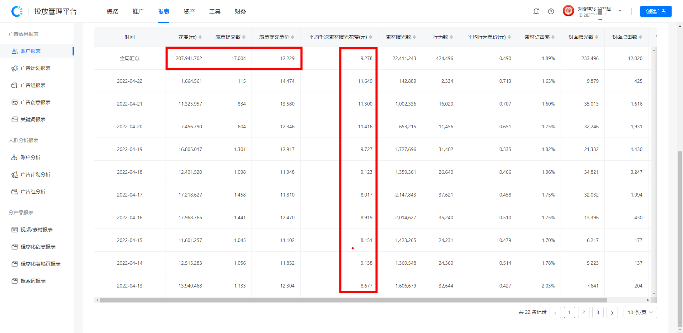Switch to the 推广 tab
Screen dimensions: 683x333
(138, 11)
